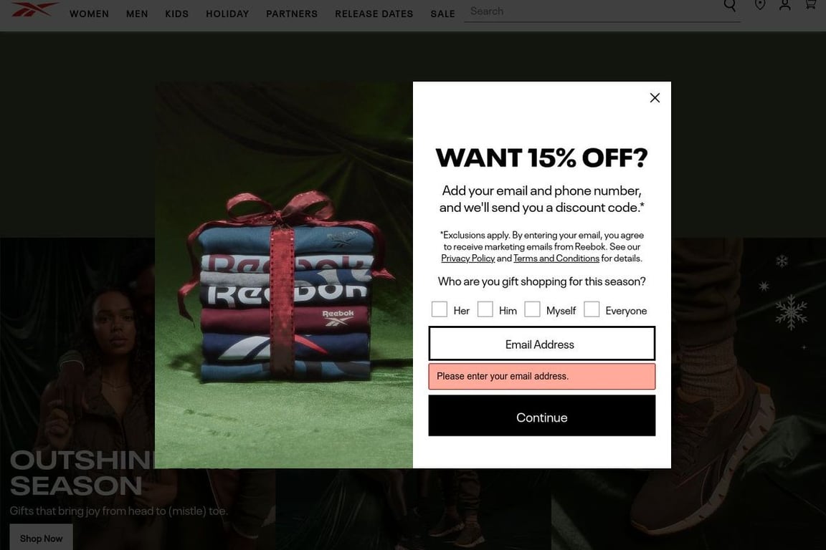
Task: Open the Terms and Conditions link
Action: 556,259
